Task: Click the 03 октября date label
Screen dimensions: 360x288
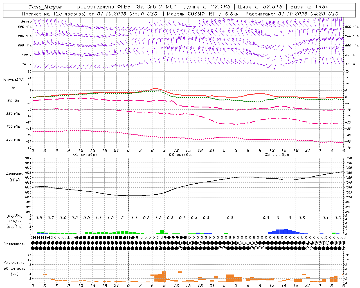Action: point(277,155)
